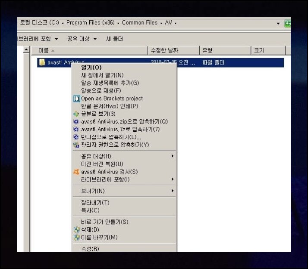Image resolution: width=308 pixels, height=269 pixels.
Task: Go to Program Files (x86) in breadcrumb
Action: pos(90,22)
